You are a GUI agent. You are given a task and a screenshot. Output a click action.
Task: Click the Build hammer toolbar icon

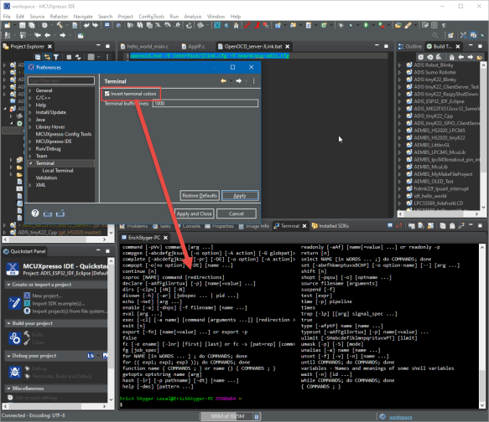60,25
